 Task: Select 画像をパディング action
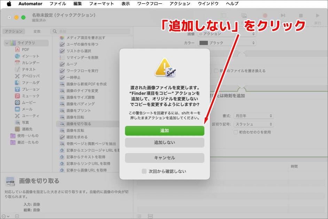80,104
